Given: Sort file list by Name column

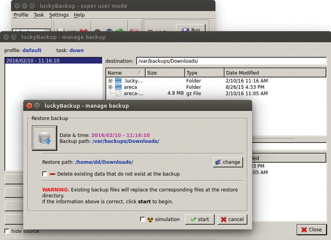Looking at the screenshot, I should 125,73.
